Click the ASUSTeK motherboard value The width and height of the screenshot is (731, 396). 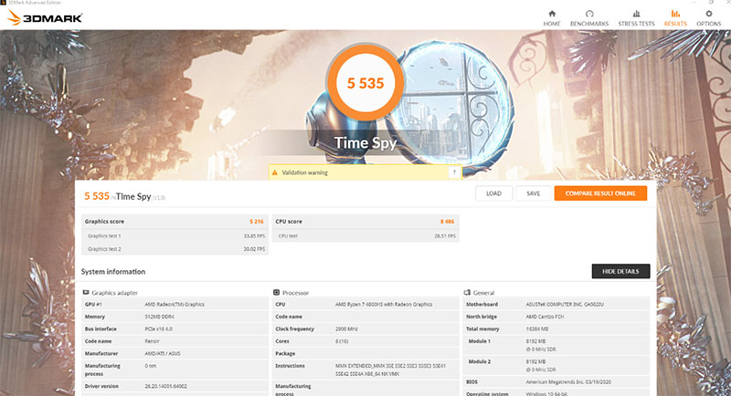(565, 305)
